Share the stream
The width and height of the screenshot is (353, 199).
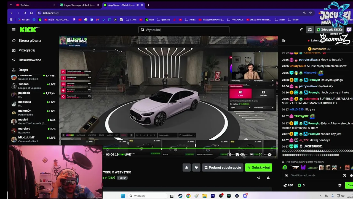(x=258, y=178)
